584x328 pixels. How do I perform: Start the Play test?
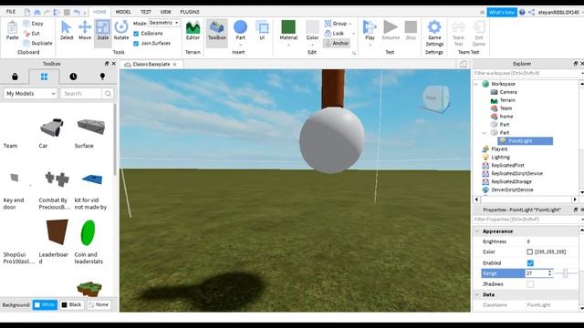370,30
